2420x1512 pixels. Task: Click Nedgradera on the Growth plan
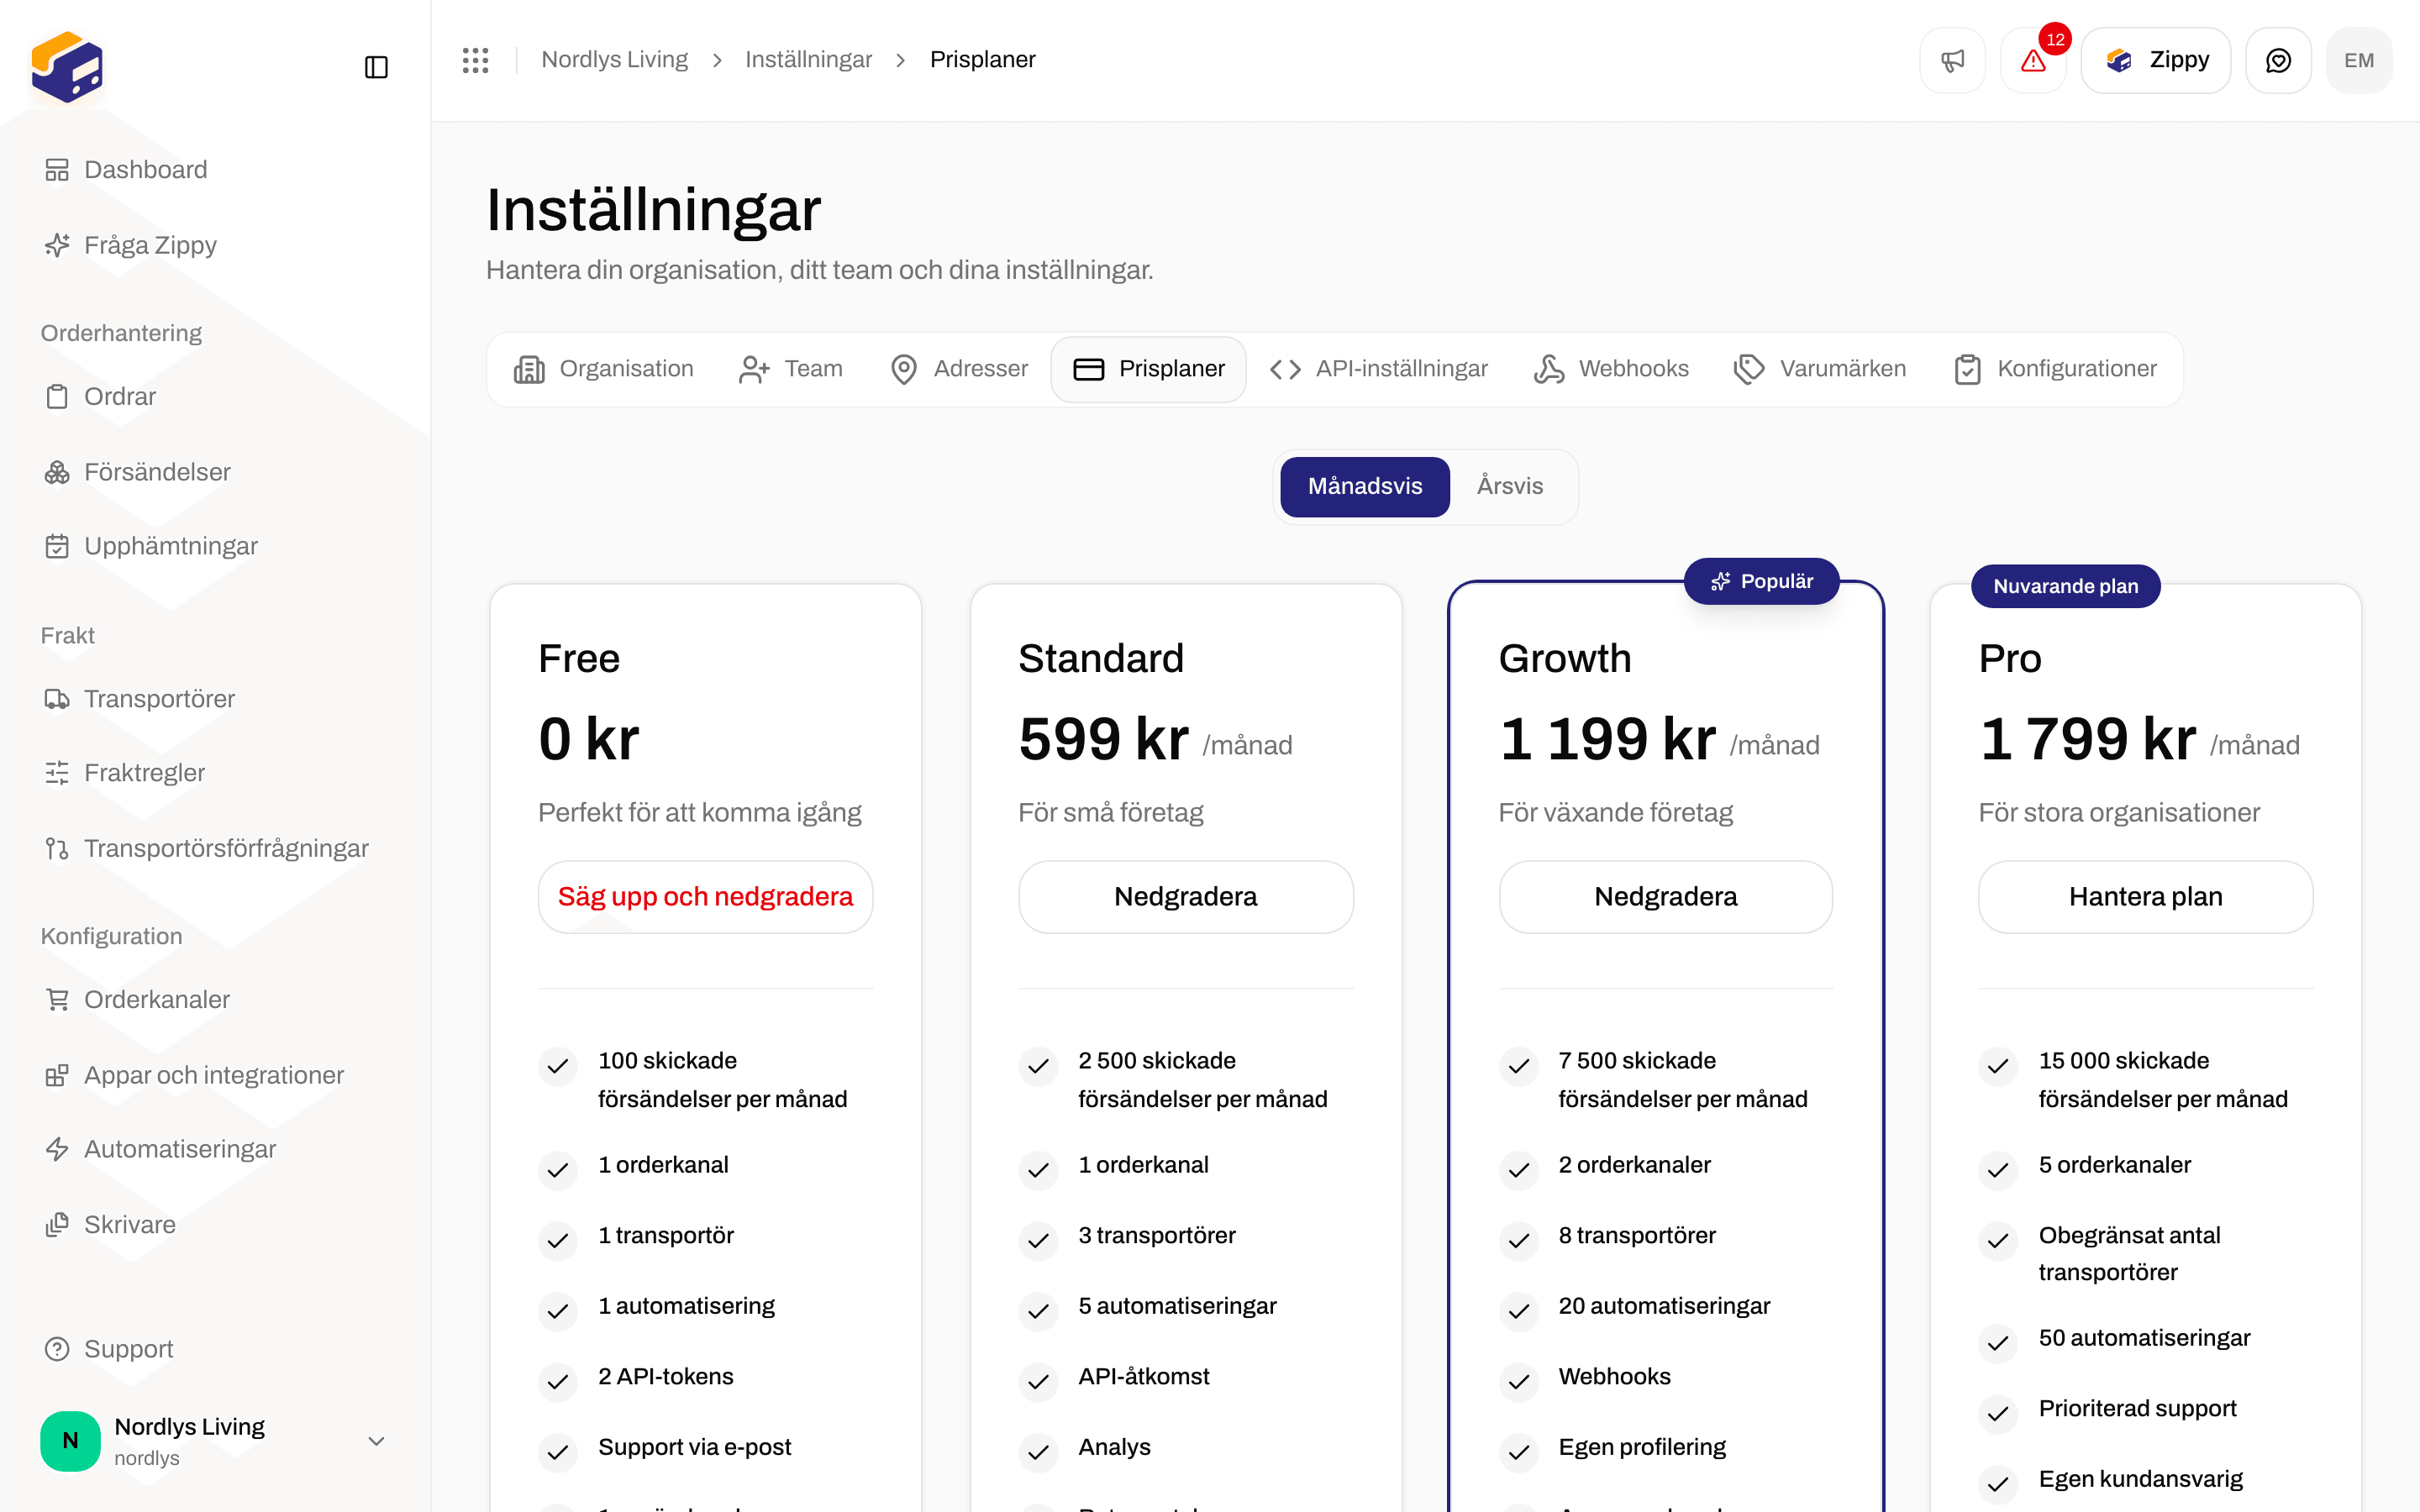1665,897
